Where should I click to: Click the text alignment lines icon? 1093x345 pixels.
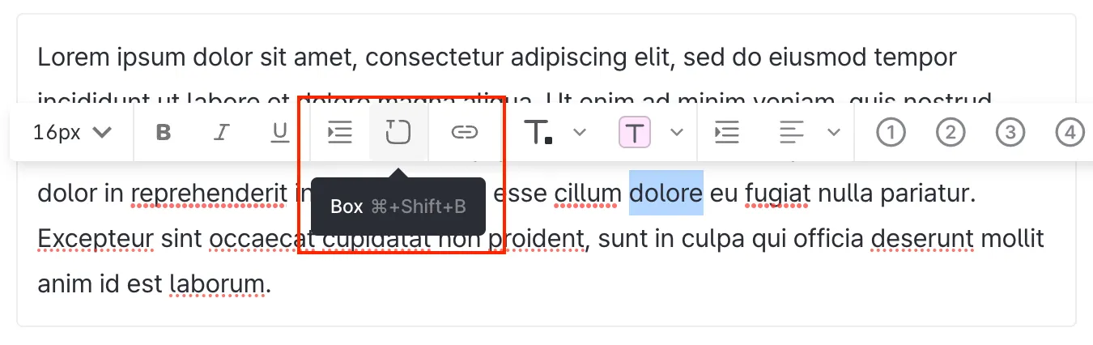tap(792, 132)
